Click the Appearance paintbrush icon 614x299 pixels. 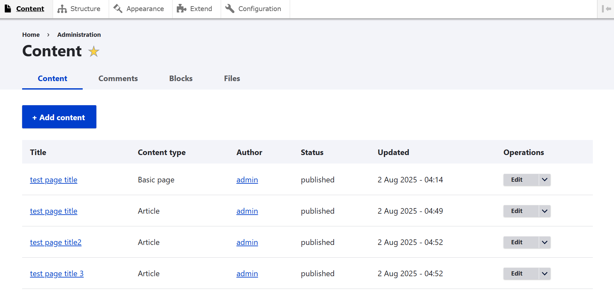tap(118, 9)
